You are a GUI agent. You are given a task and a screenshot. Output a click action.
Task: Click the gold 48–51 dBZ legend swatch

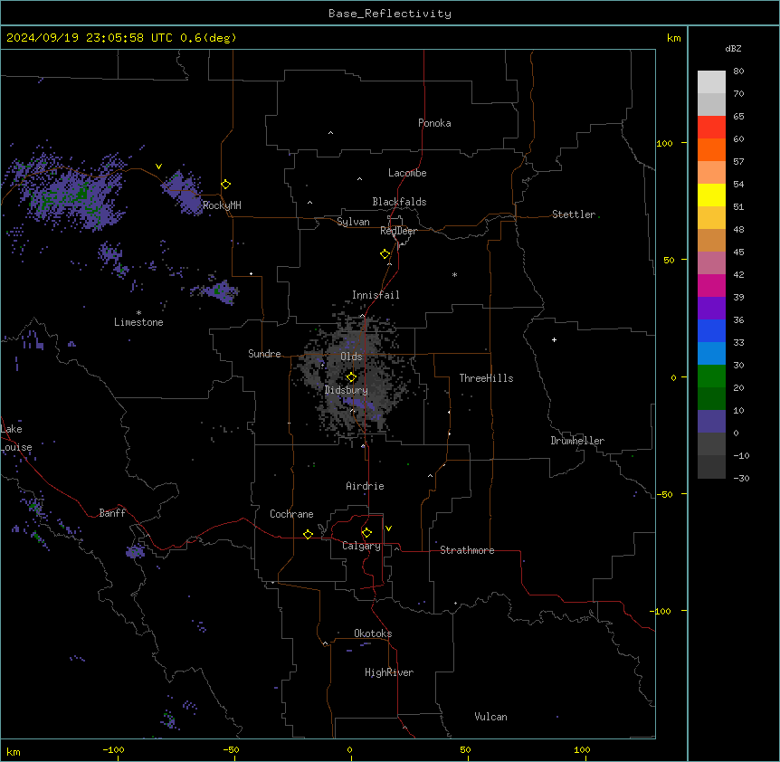[711, 218]
